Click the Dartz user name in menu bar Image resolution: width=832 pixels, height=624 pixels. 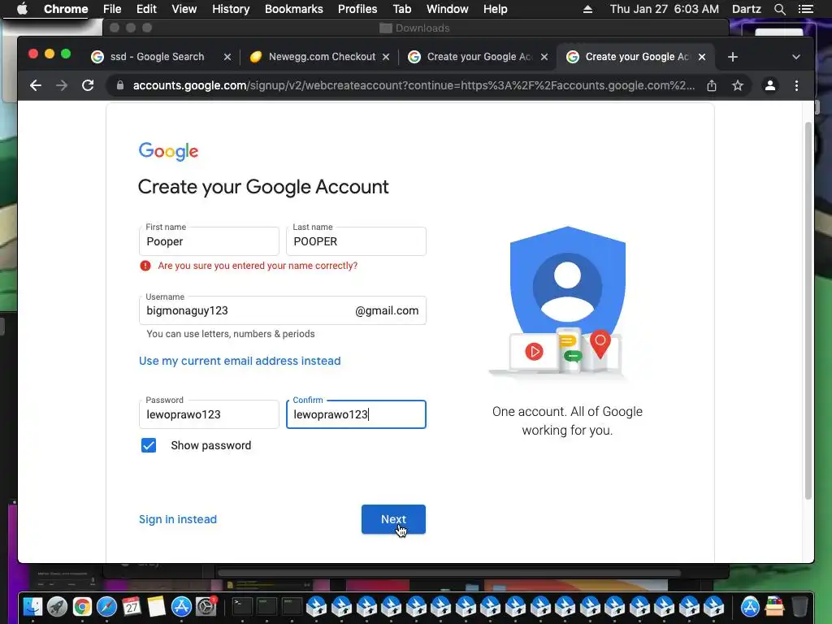(746, 9)
